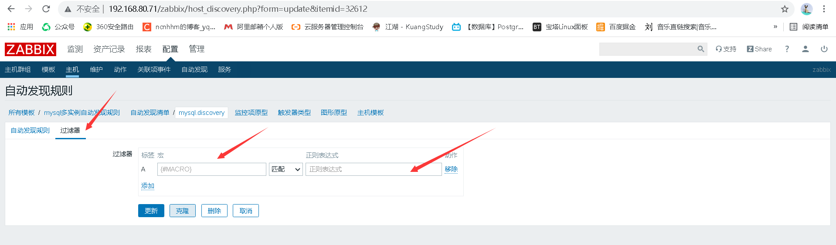Open the 宝塔Linux面板 bookmark
This screenshot has width=836, height=245.
(561, 27)
